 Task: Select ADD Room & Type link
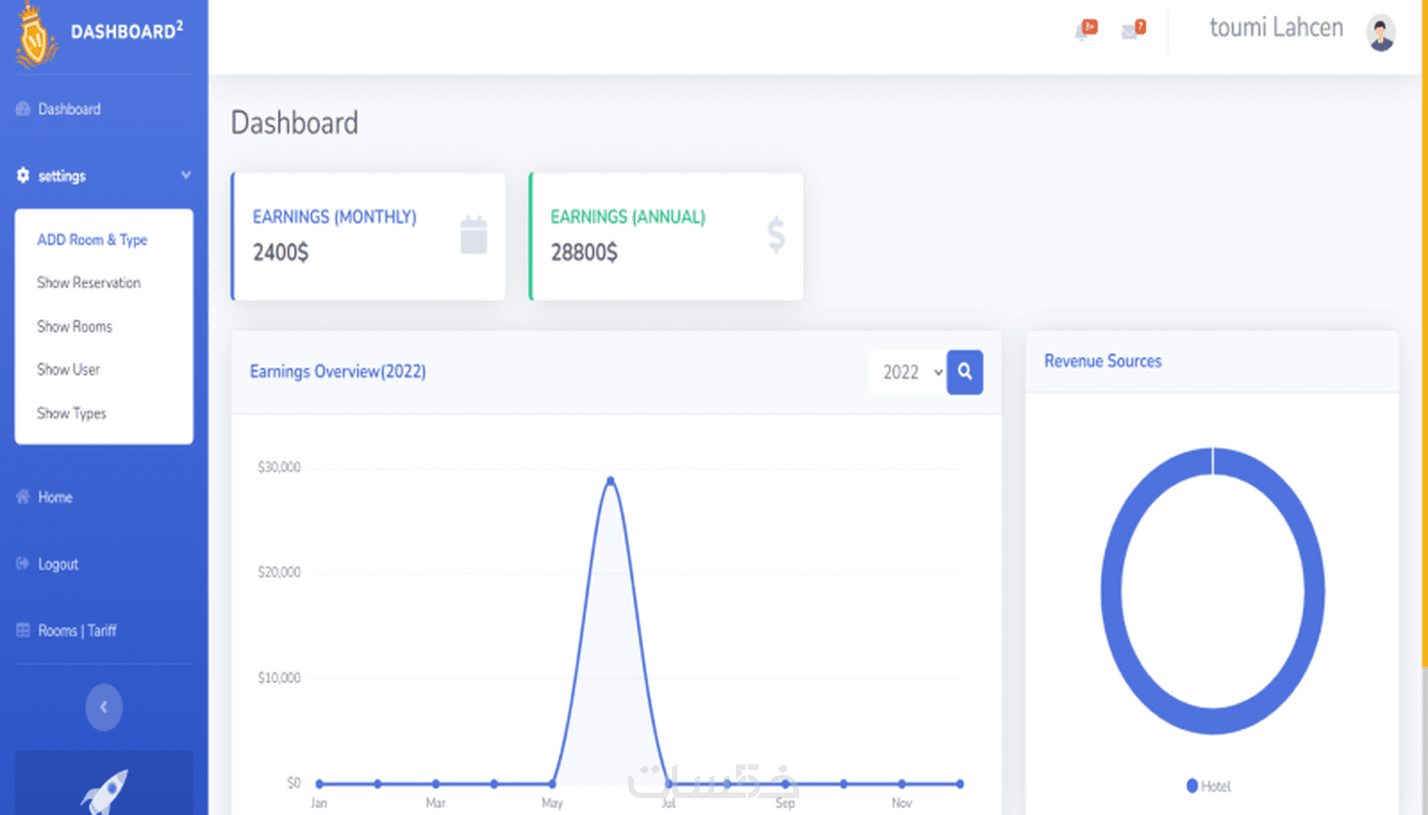[x=92, y=239]
